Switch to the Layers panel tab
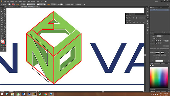The image size is (170, 96). (160, 8)
